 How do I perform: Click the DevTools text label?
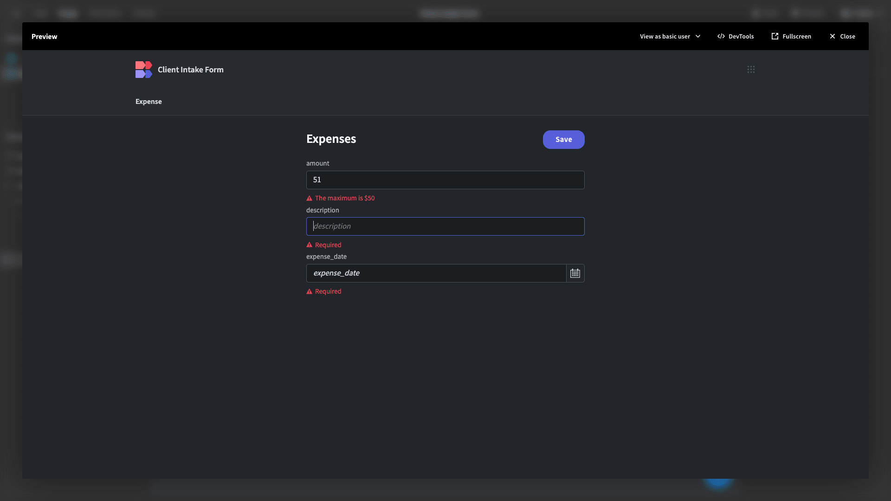tap(741, 36)
